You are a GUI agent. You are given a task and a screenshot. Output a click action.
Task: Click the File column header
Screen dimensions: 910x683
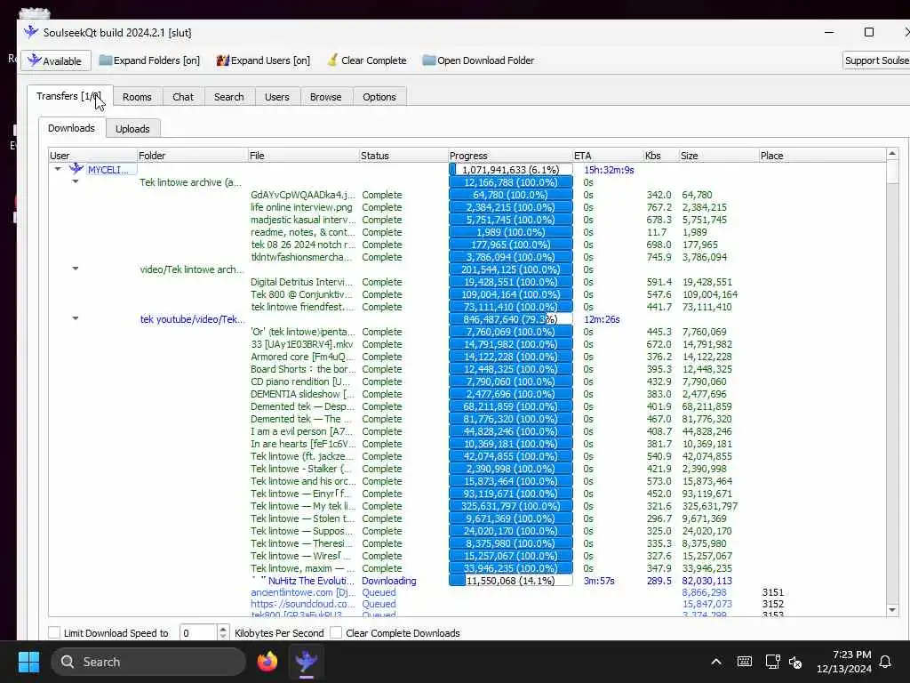click(x=304, y=156)
